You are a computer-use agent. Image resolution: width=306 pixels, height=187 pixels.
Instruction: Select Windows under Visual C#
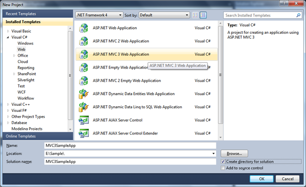(x=25, y=43)
